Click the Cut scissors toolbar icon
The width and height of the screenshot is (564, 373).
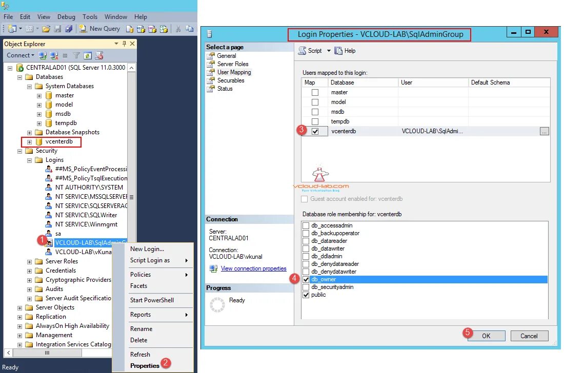coord(179,29)
